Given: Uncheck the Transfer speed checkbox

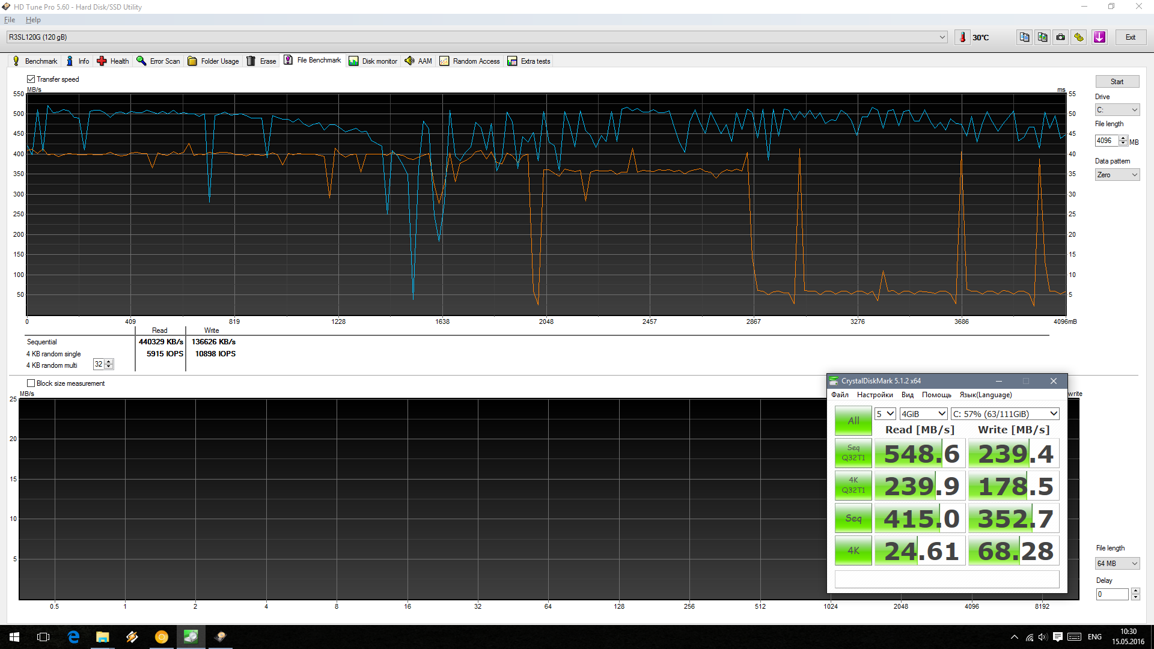Looking at the screenshot, I should click(x=31, y=79).
